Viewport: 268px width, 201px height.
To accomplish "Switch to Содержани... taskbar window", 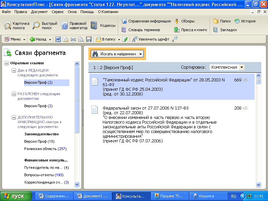I will coord(54,196).
